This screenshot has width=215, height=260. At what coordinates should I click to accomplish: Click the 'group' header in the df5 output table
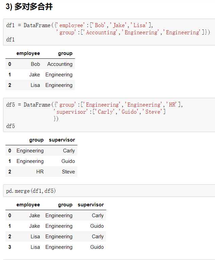click(36, 140)
